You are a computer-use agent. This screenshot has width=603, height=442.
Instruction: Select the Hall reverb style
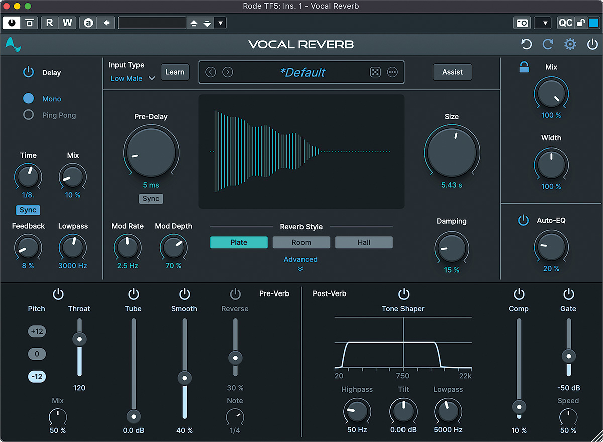[364, 242]
